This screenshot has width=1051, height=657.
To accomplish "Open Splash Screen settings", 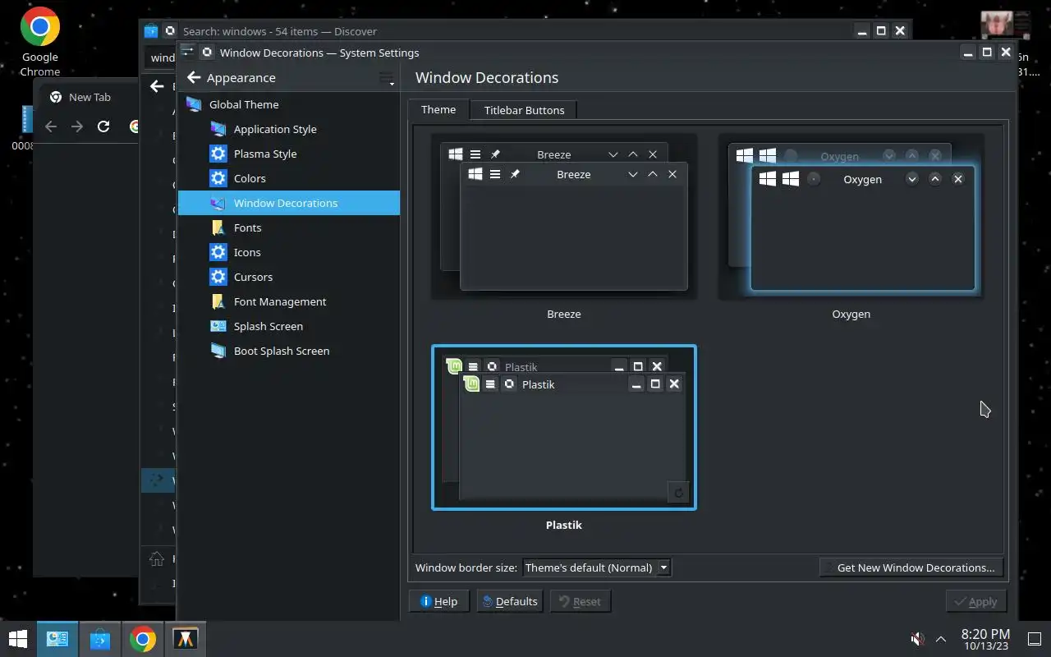I will pos(288,326).
